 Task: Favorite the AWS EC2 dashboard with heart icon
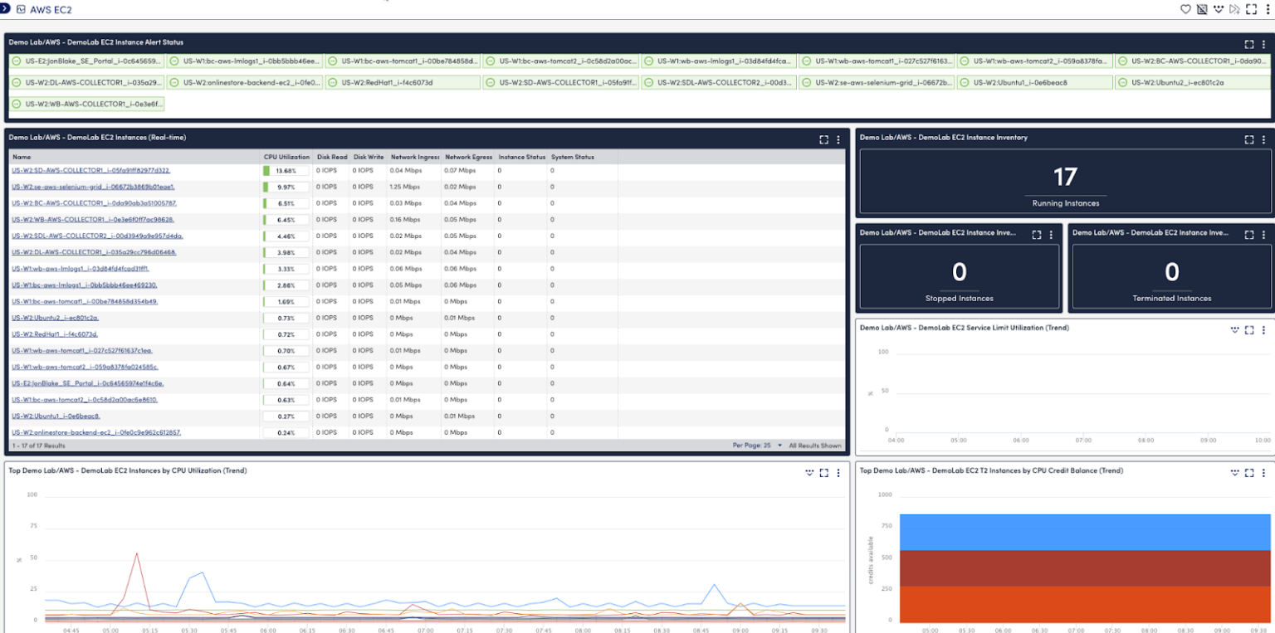pos(1185,9)
